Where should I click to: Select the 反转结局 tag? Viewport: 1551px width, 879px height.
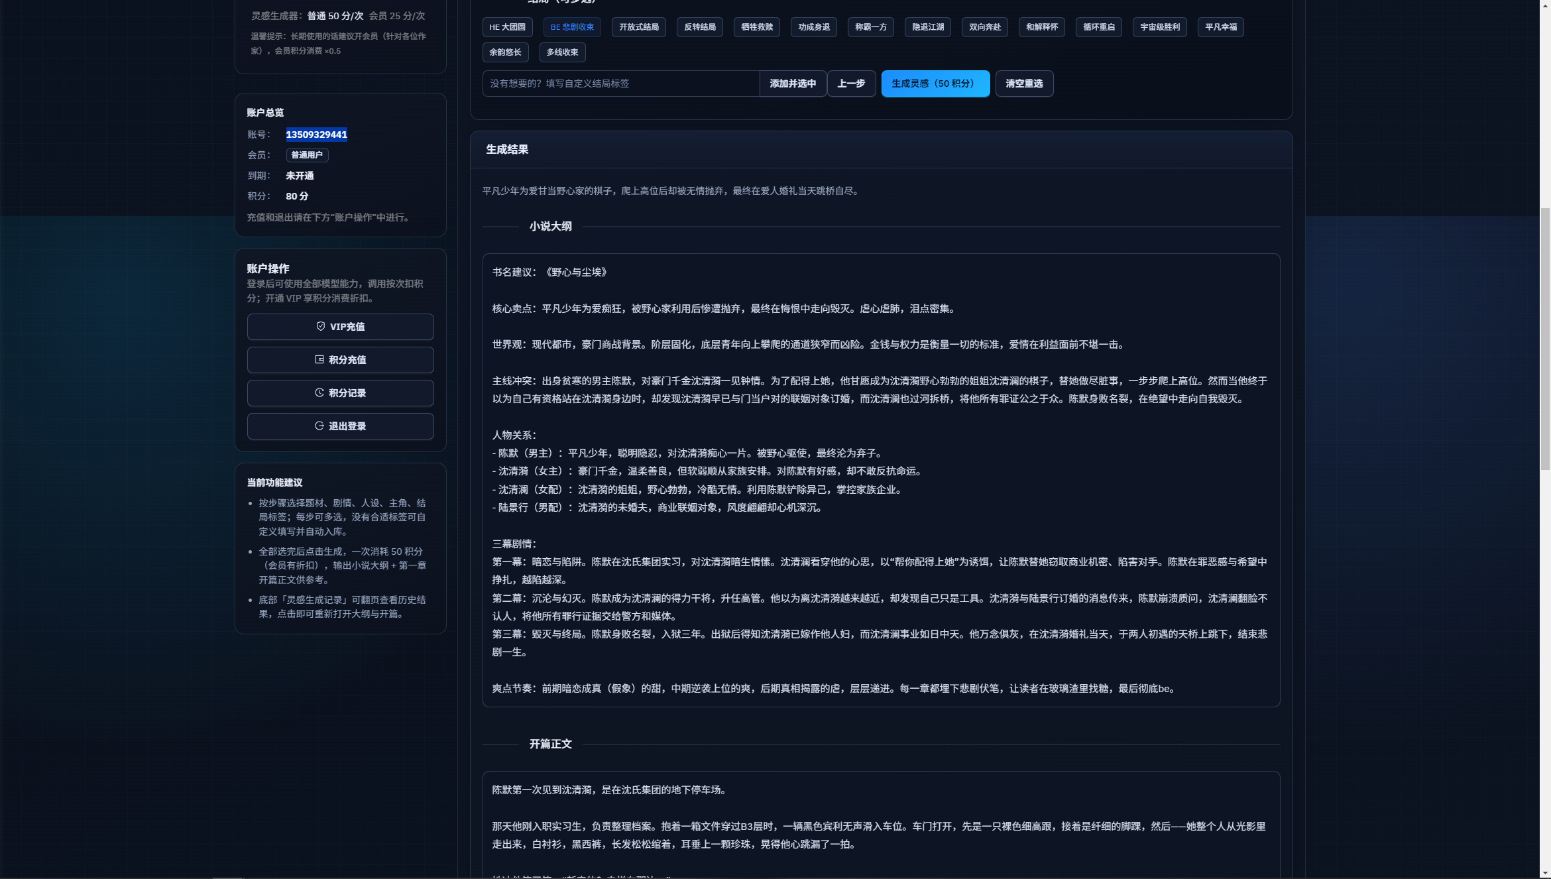700,27
